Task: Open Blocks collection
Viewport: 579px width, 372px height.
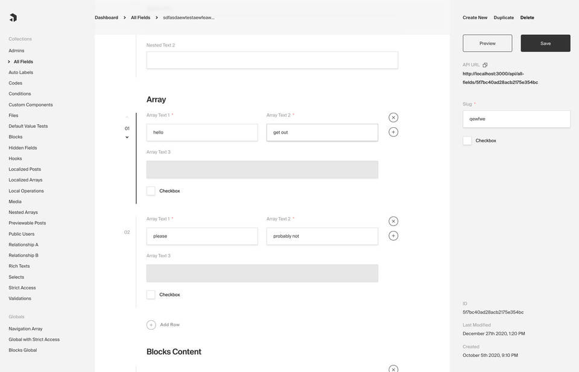Action: click(16, 137)
